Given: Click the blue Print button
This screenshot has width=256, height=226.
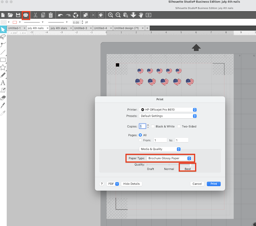Looking at the screenshot, I should coord(214,184).
